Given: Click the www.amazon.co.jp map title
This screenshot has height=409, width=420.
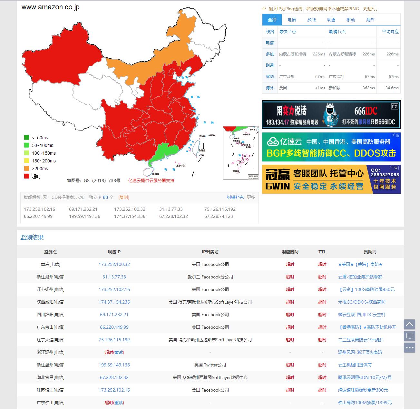Looking at the screenshot, I should click(x=51, y=7).
